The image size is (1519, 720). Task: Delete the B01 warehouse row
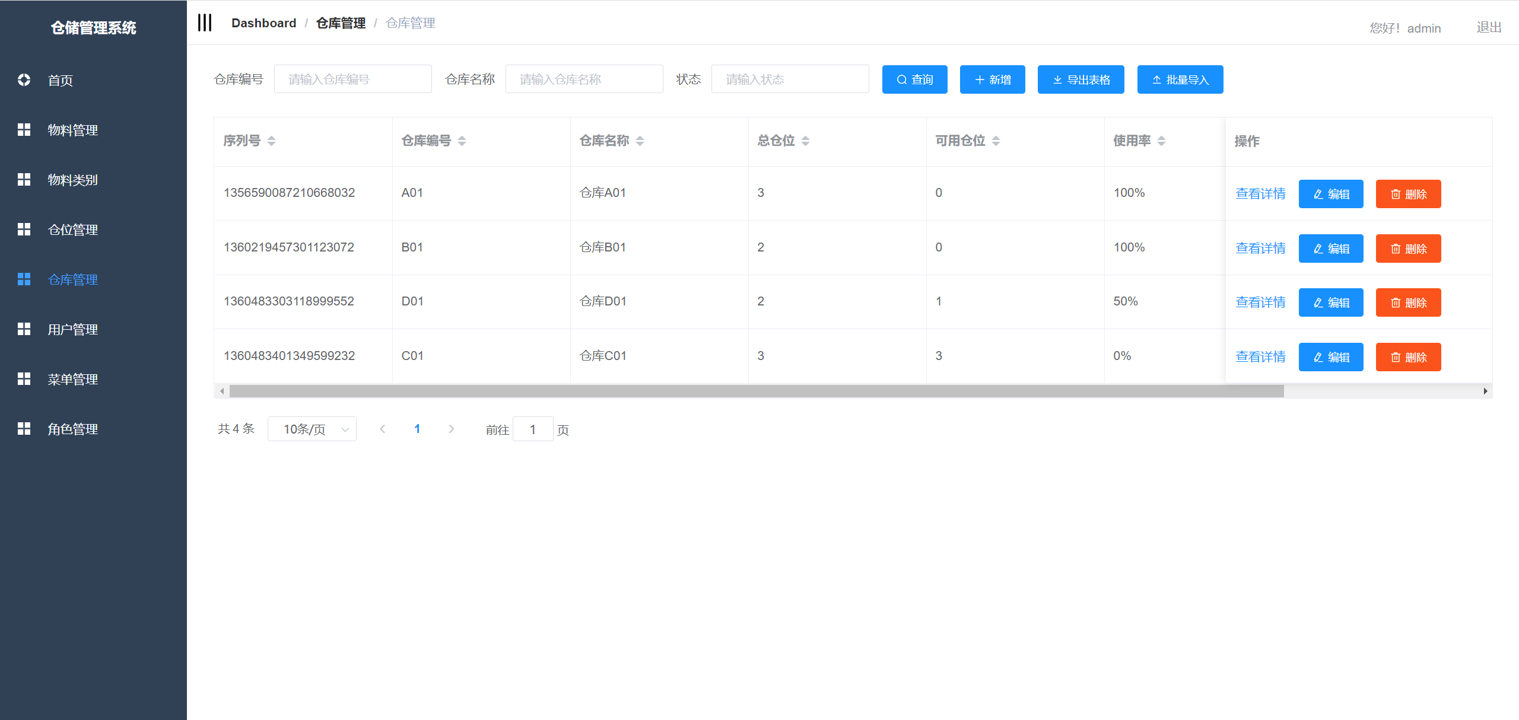(1408, 249)
